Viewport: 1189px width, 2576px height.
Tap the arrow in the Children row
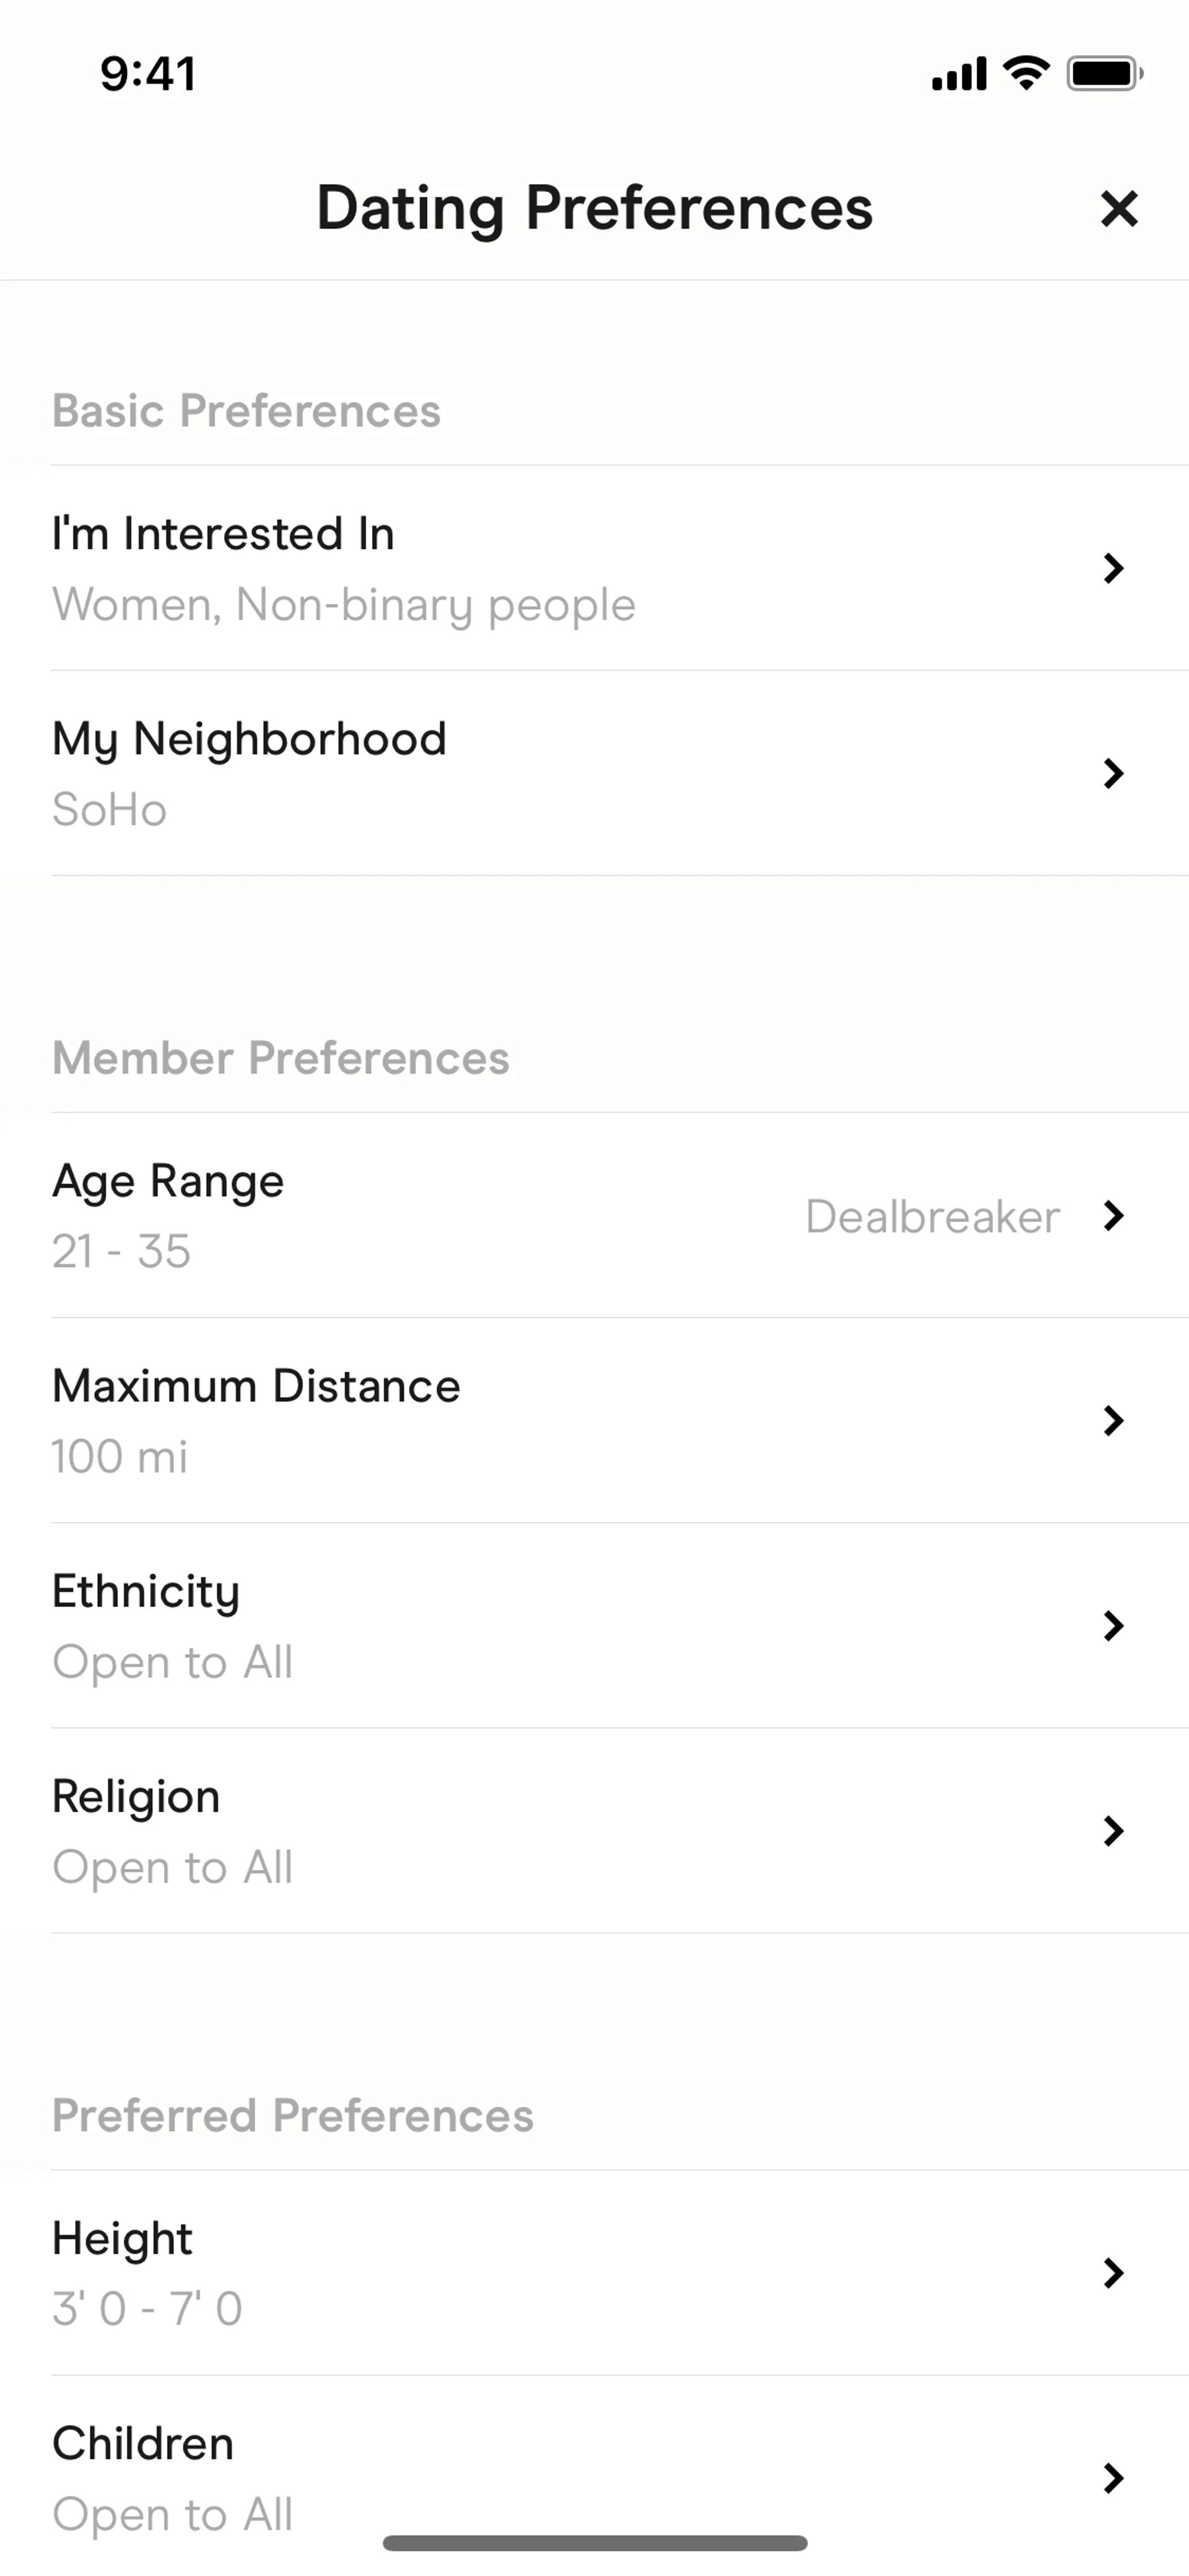1113,2477
